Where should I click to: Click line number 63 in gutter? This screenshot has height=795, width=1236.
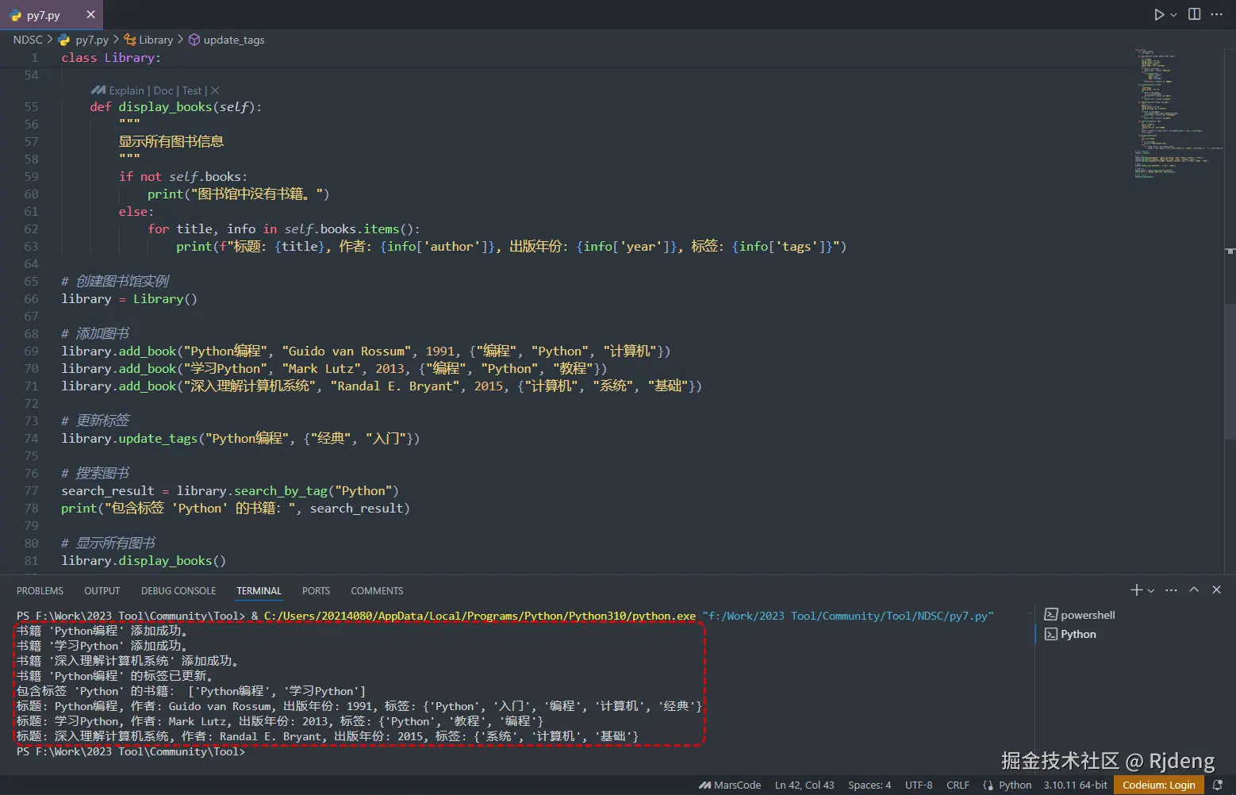(x=31, y=247)
